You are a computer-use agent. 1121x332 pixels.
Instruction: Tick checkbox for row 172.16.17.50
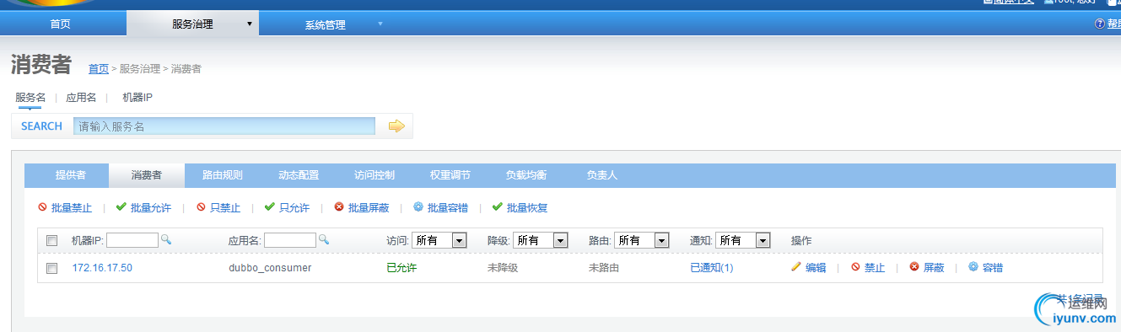coord(51,268)
